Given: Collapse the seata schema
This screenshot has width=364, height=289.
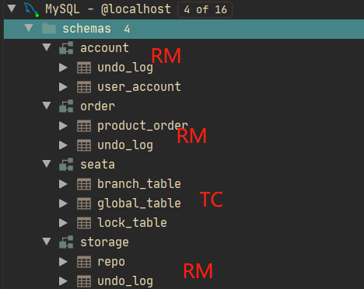Looking at the screenshot, I should (x=47, y=164).
